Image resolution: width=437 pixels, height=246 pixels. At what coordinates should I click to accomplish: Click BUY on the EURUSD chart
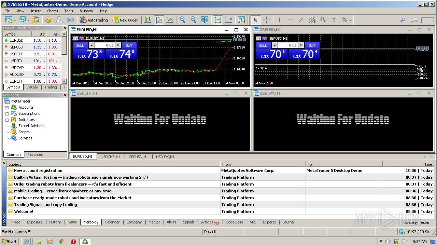[129, 45]
